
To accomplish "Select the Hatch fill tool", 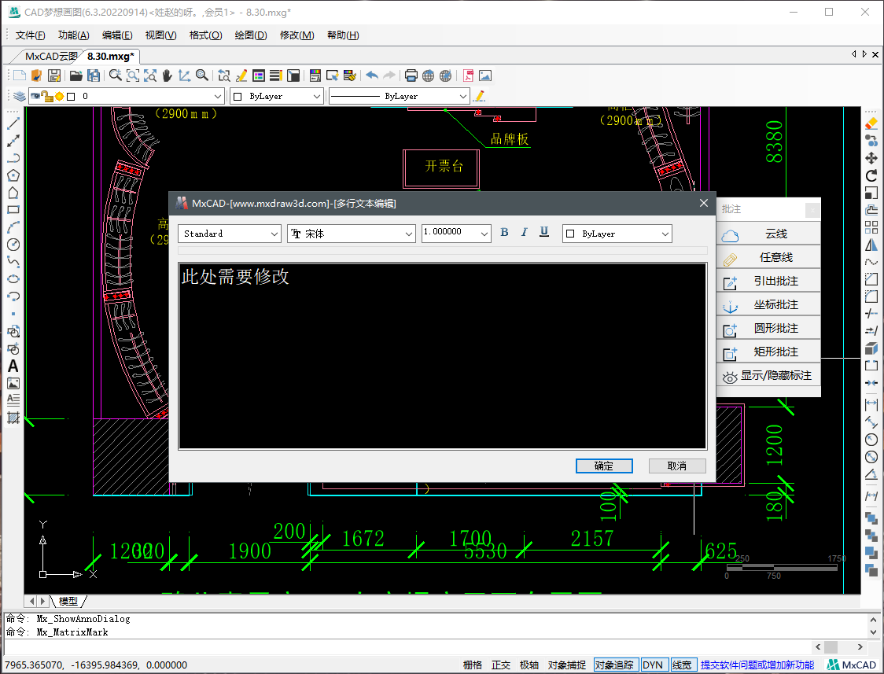I will [x=13, y=418].
